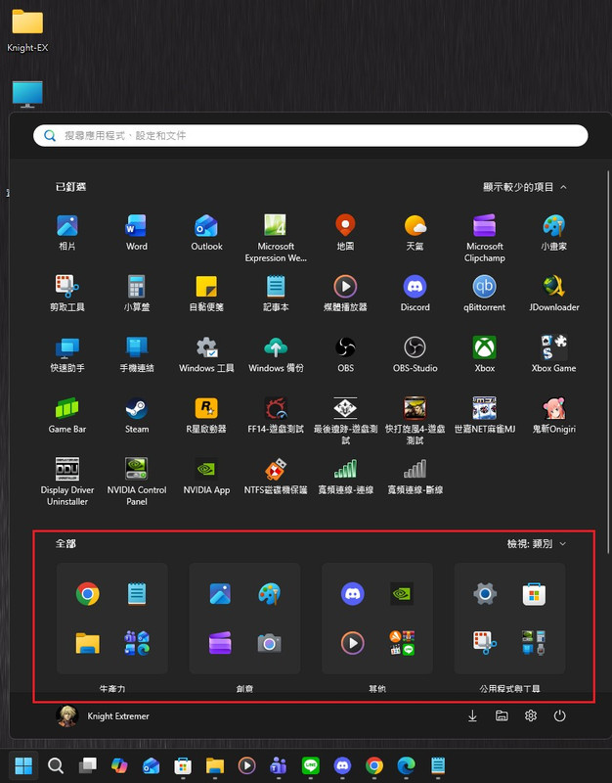Open 相片 Photos pinned app
Image resolution: width=612 pixels, height=783 pixels.
(x=66, y=232)
